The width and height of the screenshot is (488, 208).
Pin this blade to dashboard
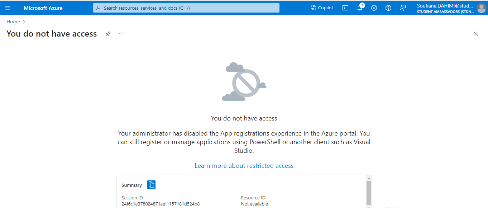click(108, 34)
